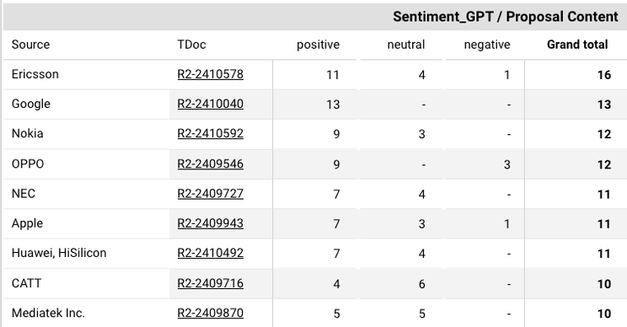Image resolution: width=627 pixels, height=327 pixels.
Task: Open the R2-2410592 TDoc link
Action: click(211, 133)
